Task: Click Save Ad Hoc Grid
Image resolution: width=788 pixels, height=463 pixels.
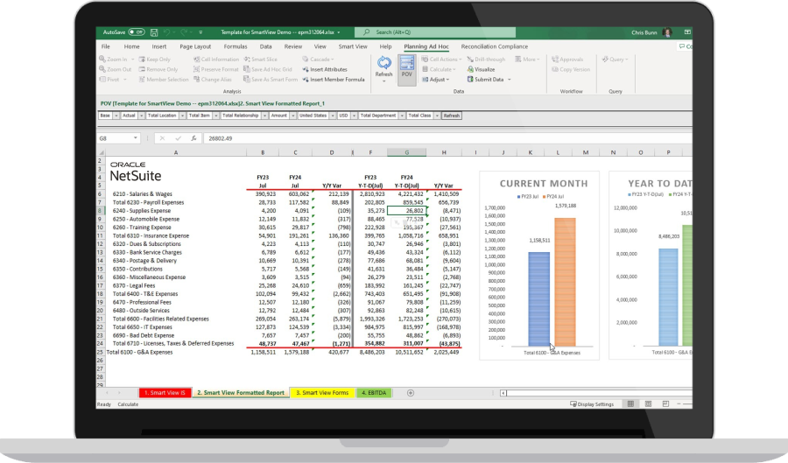Action: click(268, 69)
